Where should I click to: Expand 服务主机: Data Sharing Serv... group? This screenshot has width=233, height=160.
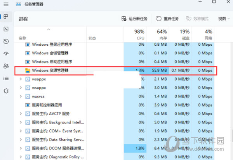[21, 140]
